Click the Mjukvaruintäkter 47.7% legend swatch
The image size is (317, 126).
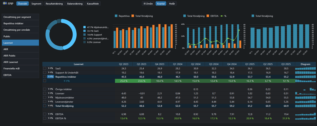[85, 27]
